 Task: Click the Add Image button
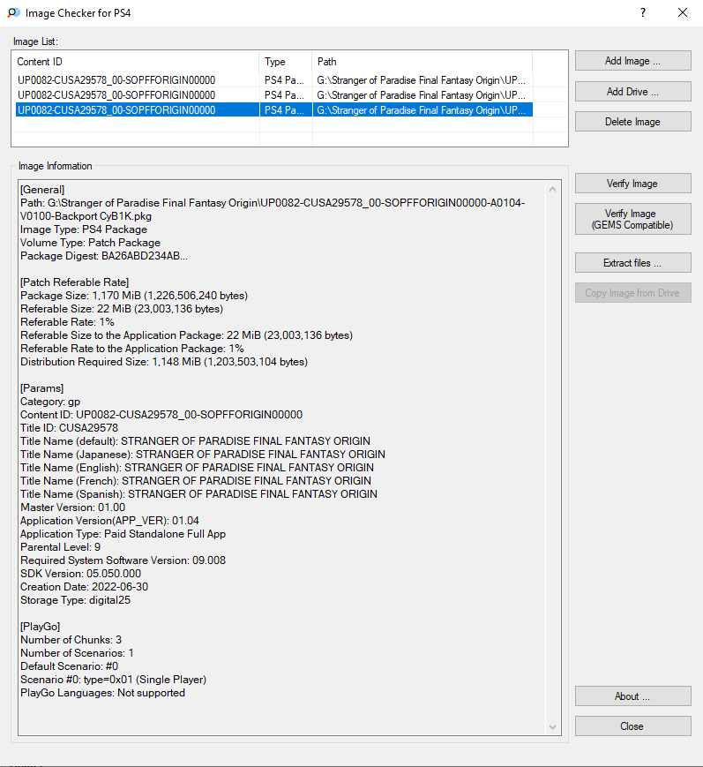pos(632,61)
